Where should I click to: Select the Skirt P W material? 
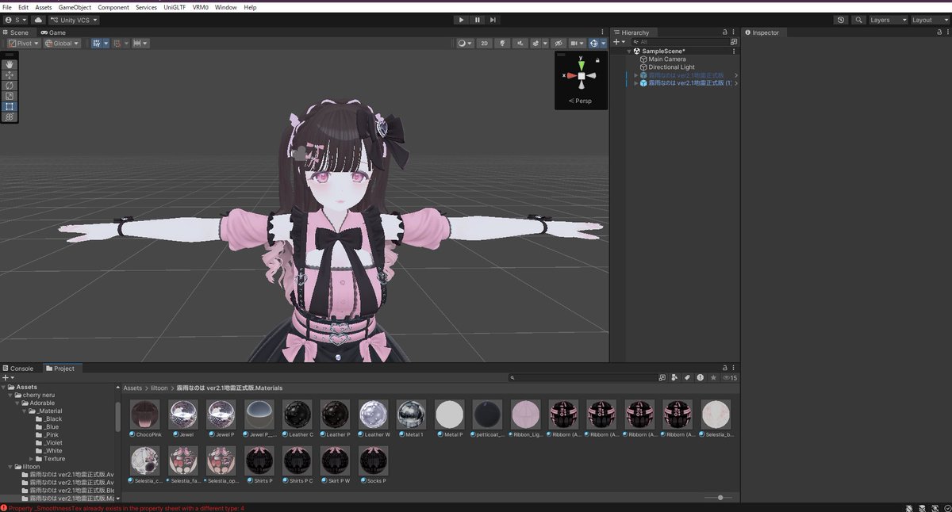pyautogui.click(x=335, y=464)
